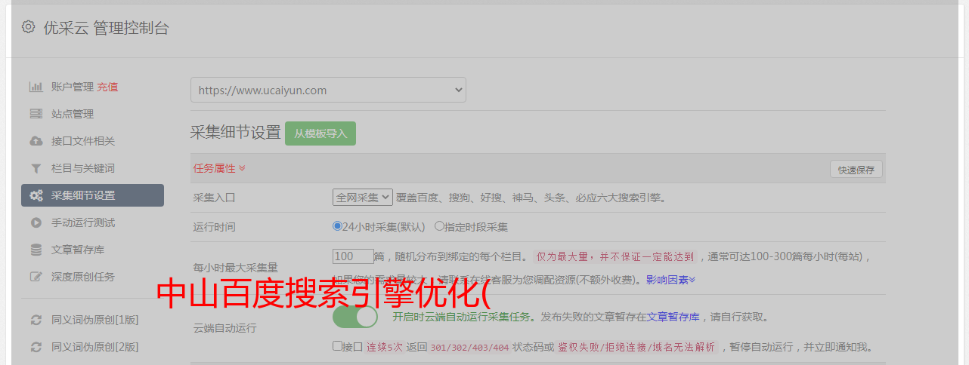The image size is (969, 365).
Task: Click the refresh icon for 同义词伪原创[1版]
Action: coord(36,320)
